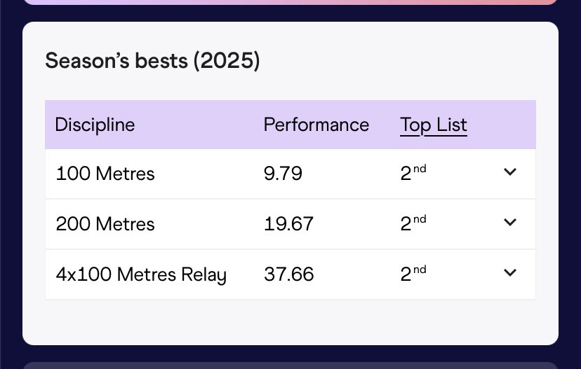Open the Top List link
581x369 pixels.
point(434,125)
